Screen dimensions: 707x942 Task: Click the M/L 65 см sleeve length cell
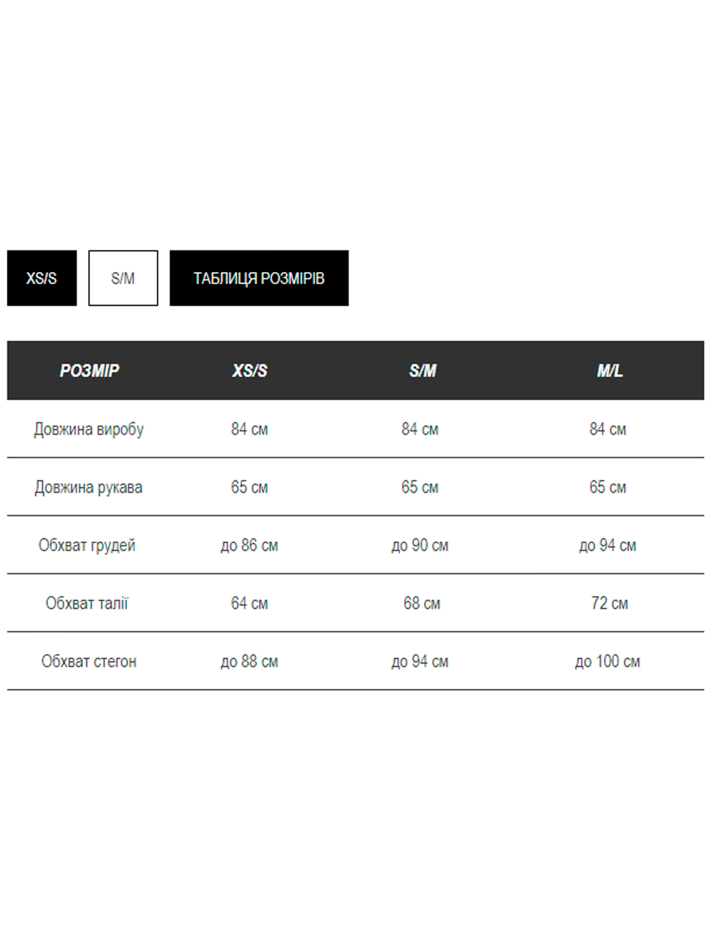(608, 487)
